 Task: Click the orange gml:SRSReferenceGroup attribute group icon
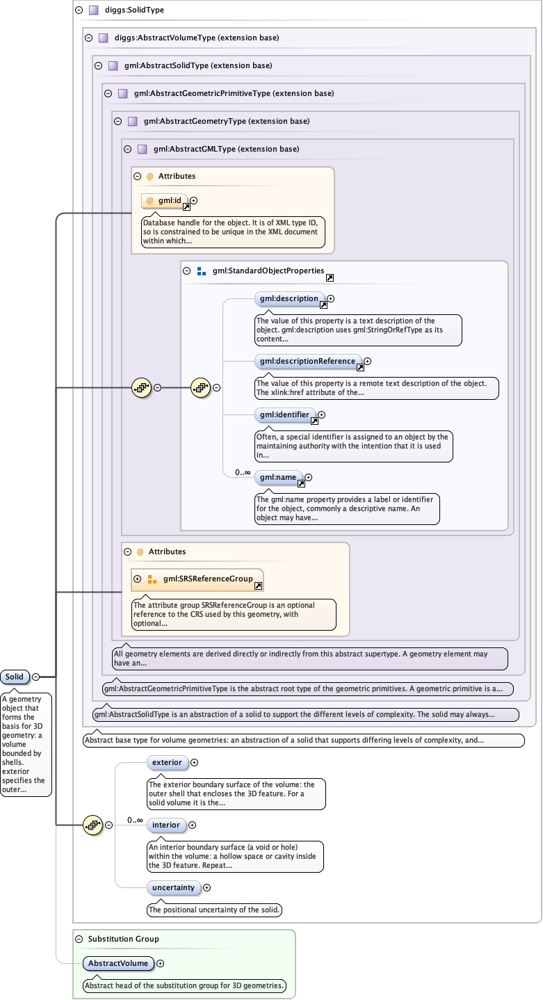(x=152, y=579)
